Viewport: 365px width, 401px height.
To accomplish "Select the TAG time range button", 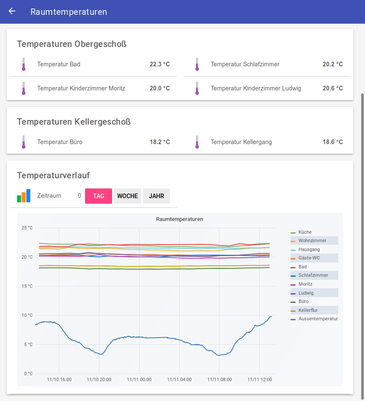I will pos(99,196).
